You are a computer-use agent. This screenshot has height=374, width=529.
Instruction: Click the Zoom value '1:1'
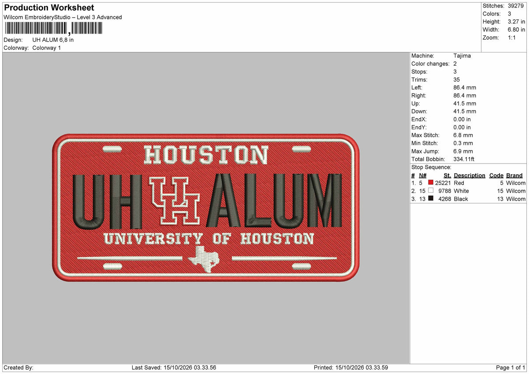pos(512,37)
